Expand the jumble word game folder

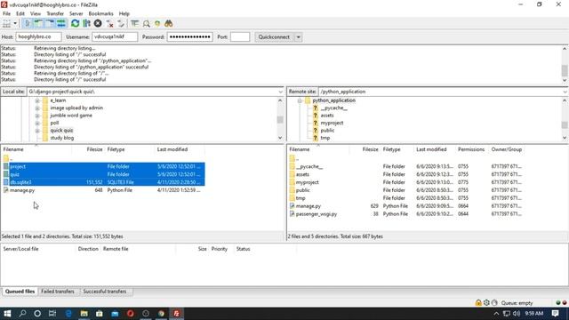37,116
